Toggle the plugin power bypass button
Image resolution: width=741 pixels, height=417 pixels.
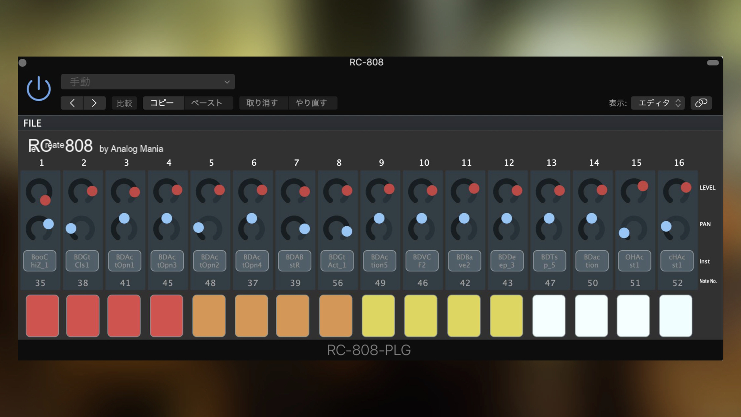(x=39, y=89)
